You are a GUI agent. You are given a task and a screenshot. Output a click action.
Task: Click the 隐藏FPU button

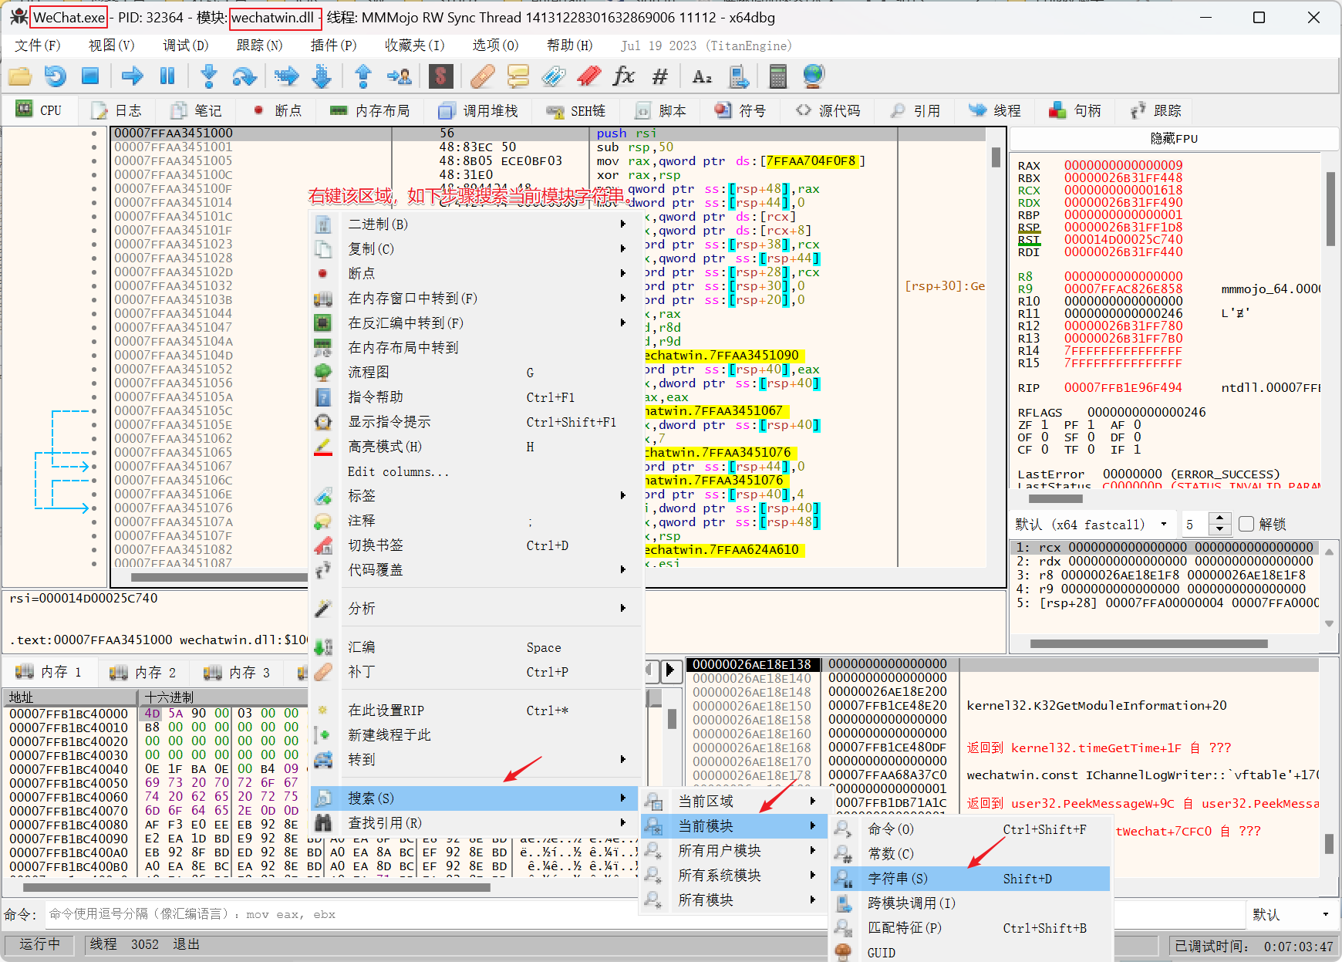coord(1174,139)
